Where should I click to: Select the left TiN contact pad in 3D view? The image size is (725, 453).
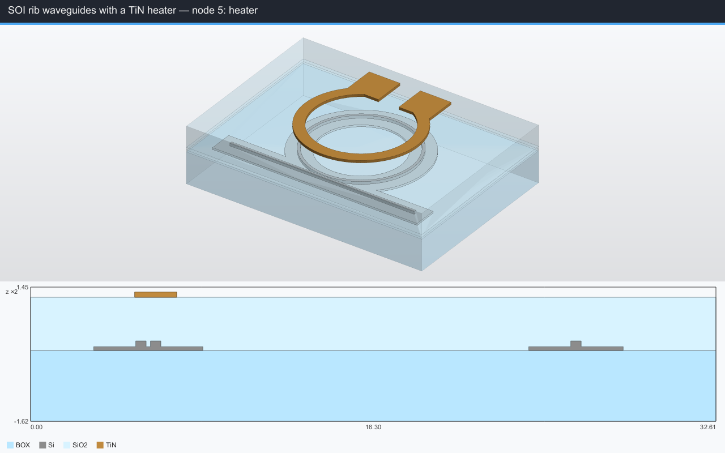coord(374,86)
